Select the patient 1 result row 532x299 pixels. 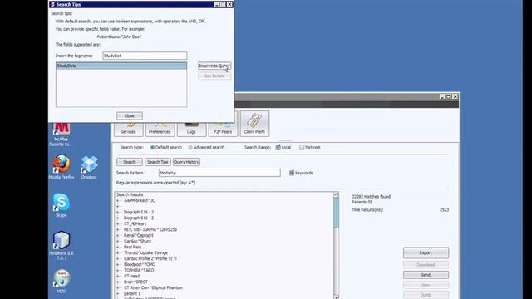coord(132,293)
